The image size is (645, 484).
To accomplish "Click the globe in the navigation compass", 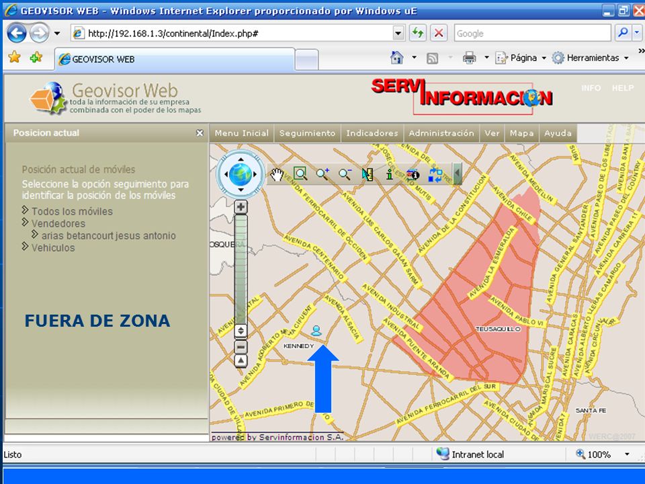I will 241,174.
